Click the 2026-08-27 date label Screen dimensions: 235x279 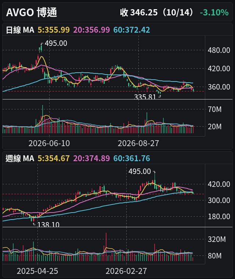tap(138, 143)
